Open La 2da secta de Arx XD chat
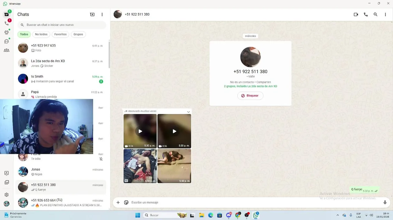The image size is (393, 220). pyautogui.click(x=61, y=63)
